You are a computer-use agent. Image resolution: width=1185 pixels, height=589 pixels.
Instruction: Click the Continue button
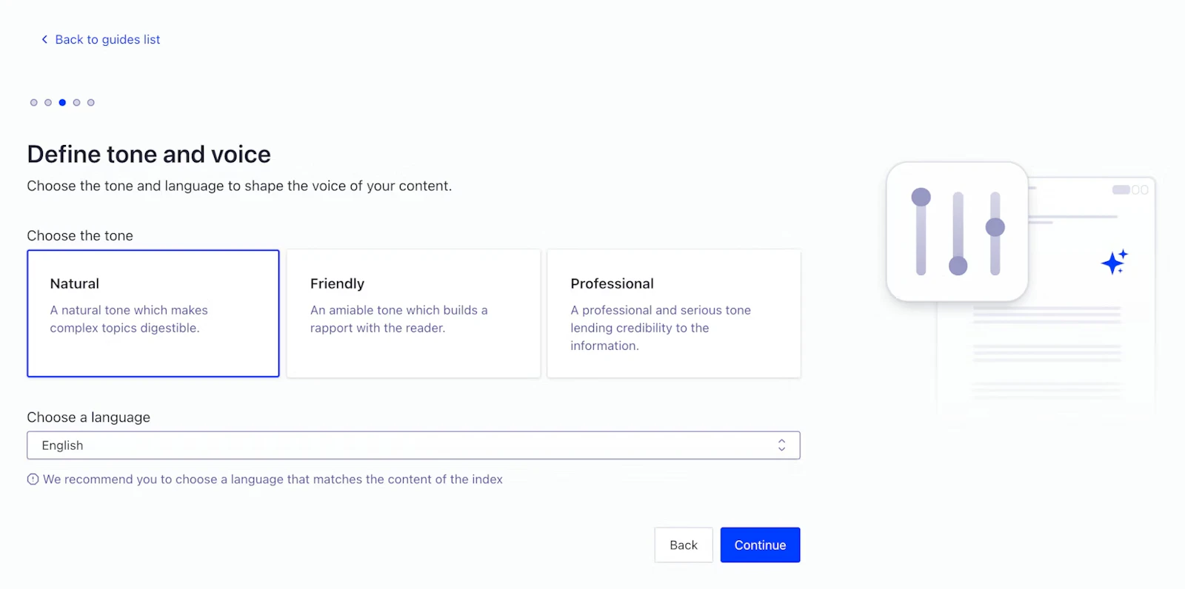tap(760, 545)
